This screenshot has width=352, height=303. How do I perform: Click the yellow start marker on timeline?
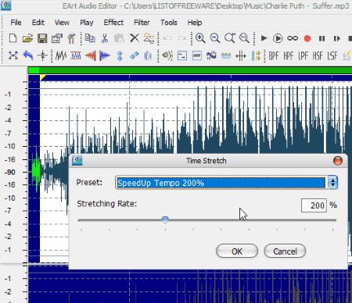click(x=42, y=77)
